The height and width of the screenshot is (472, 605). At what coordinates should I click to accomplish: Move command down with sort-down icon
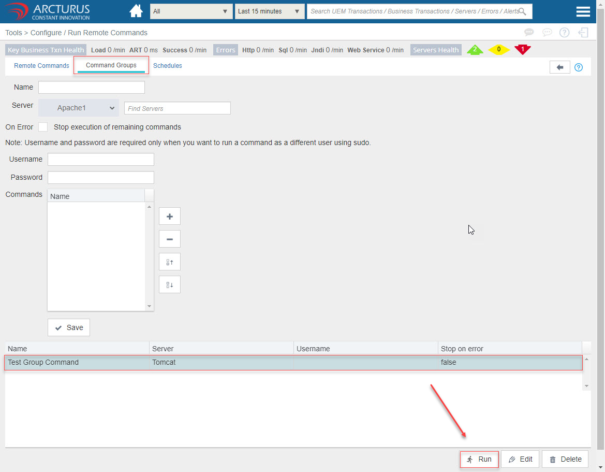click(169, 284)
